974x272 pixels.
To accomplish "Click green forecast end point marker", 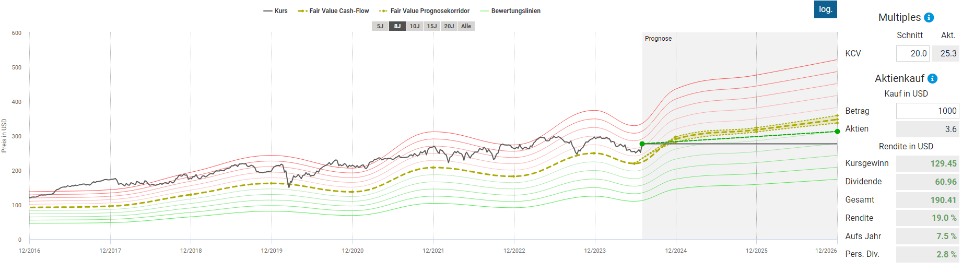I will click(x=837, y=132).
